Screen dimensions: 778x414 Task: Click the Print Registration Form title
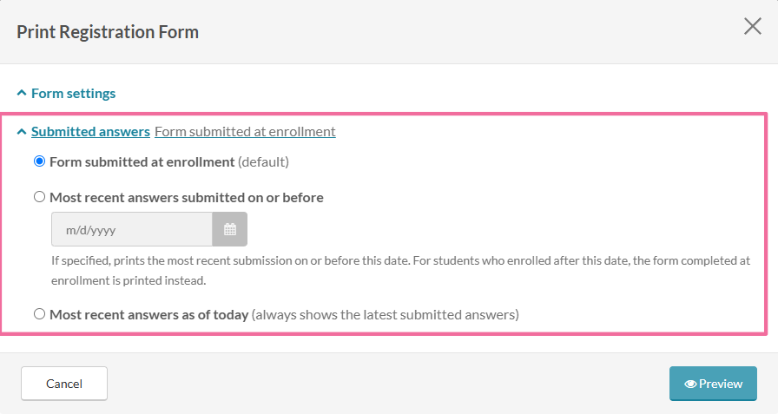click(x=108, y=32)
